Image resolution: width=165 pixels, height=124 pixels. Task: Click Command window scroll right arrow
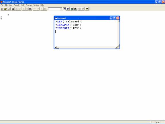click(116, 47)
